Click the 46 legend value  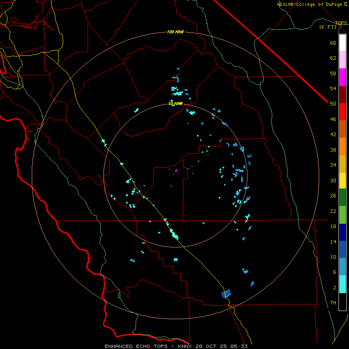coord(333,119)
